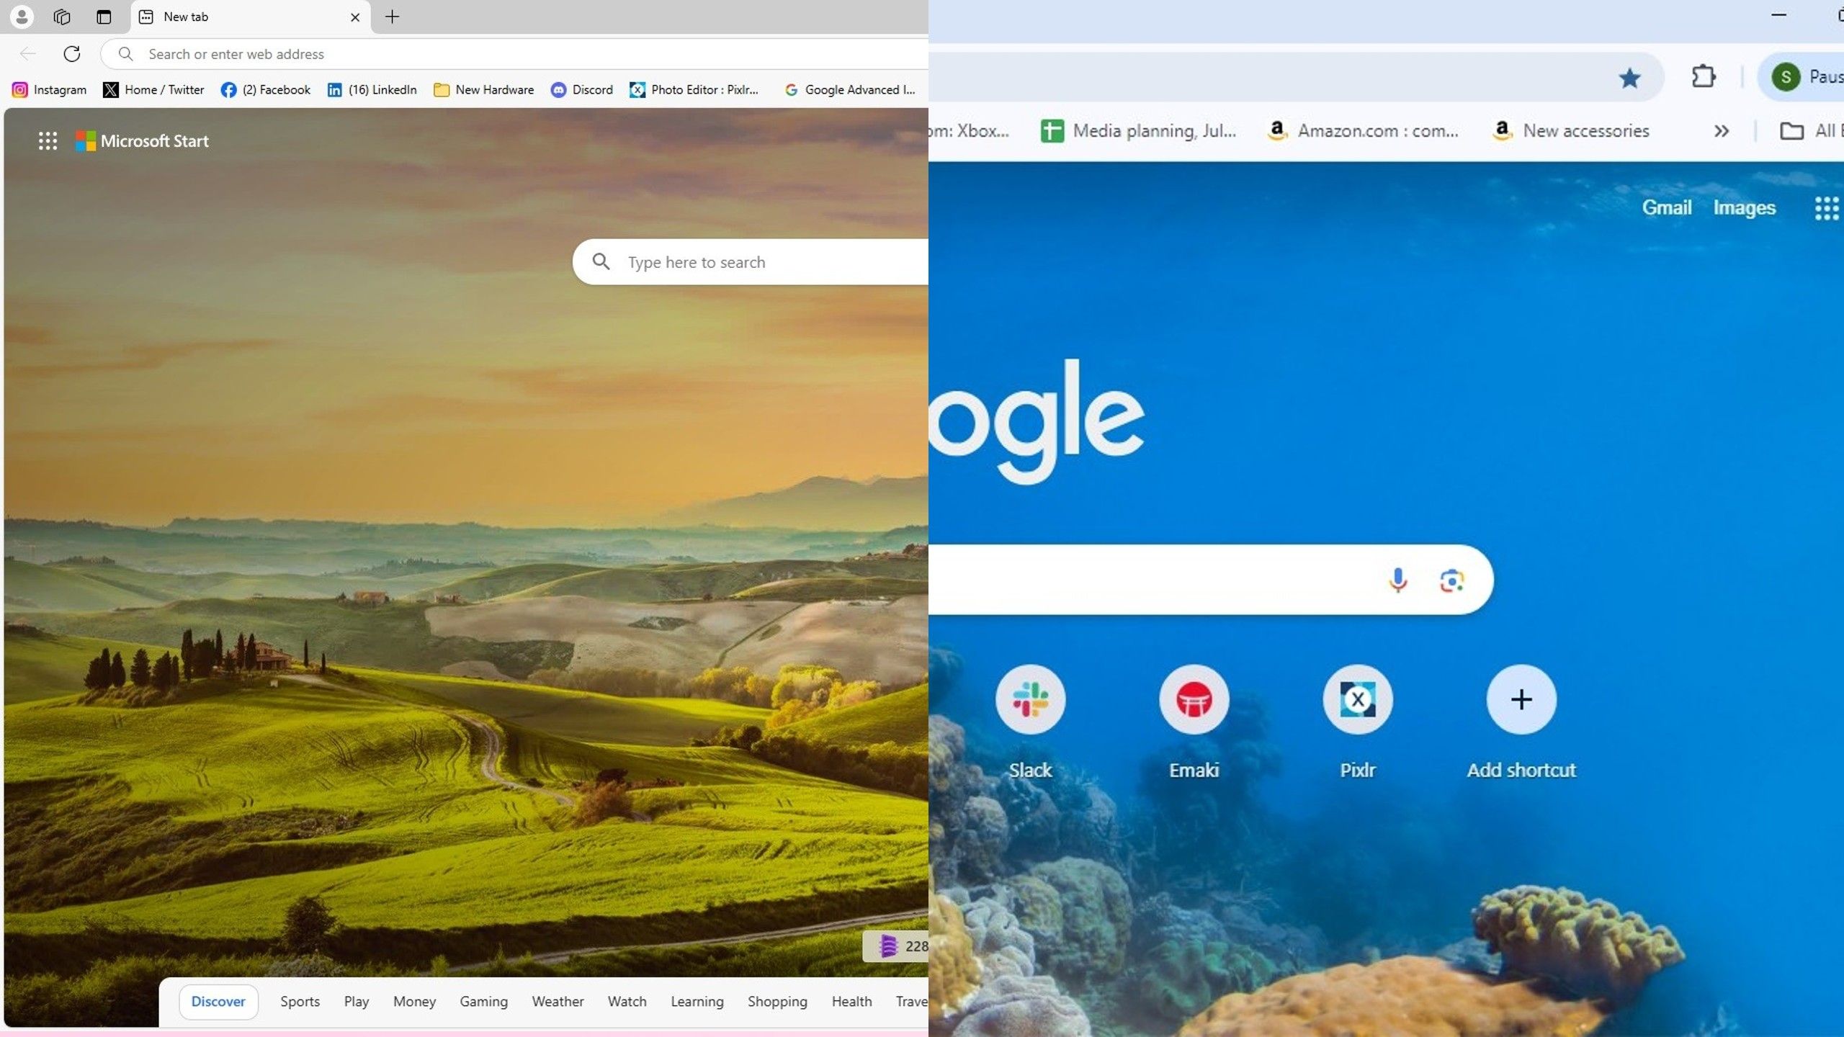Select the Discover tab in Microsoft Start
1844x1037 pixels.
[218, 1000]
